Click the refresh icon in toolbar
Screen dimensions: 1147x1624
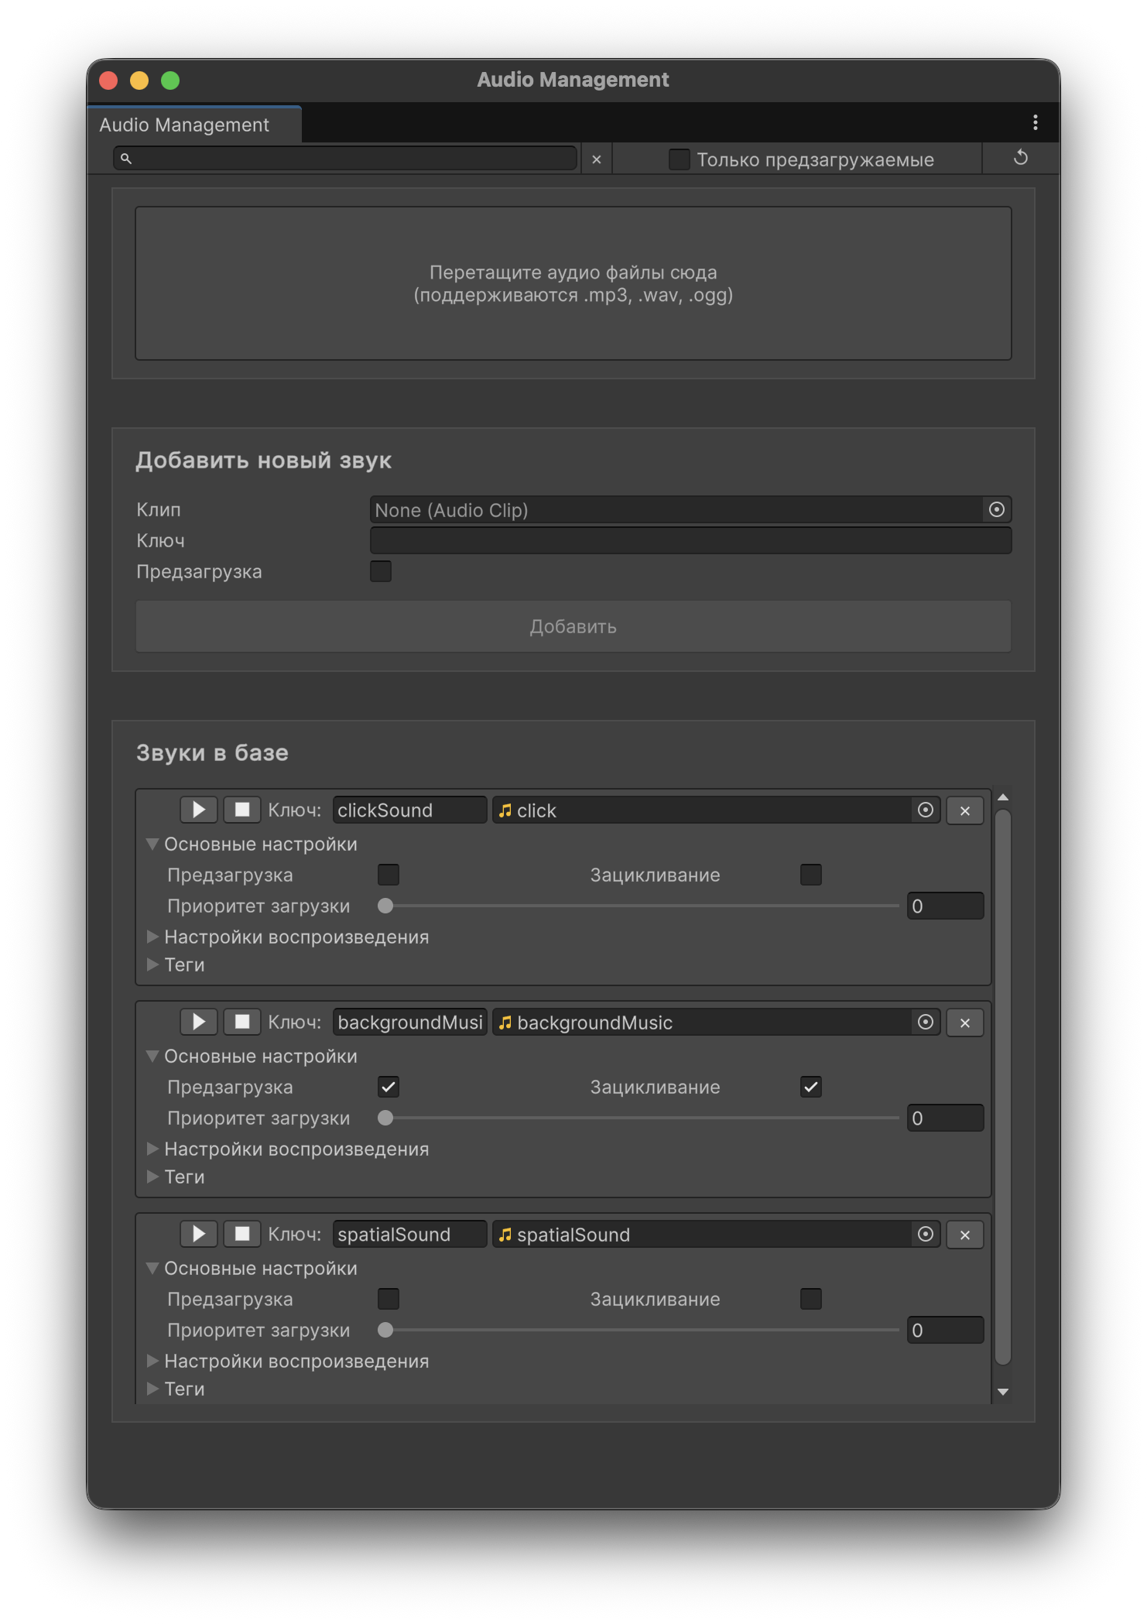point(1020,158)
